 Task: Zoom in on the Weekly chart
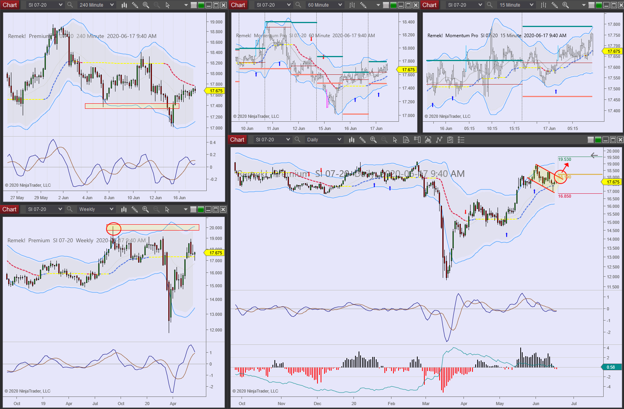[x=146, y=209]
